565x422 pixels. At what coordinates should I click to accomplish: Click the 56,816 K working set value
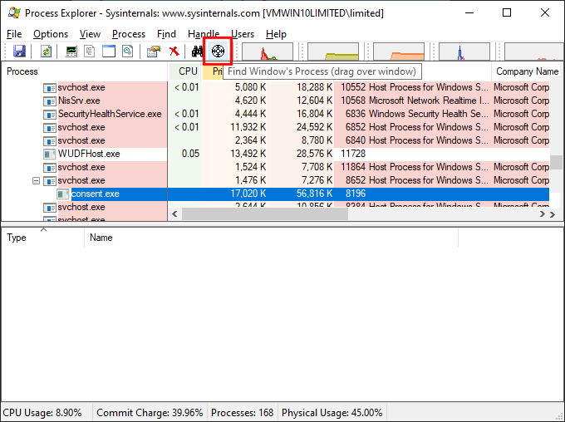click(315, 194)
